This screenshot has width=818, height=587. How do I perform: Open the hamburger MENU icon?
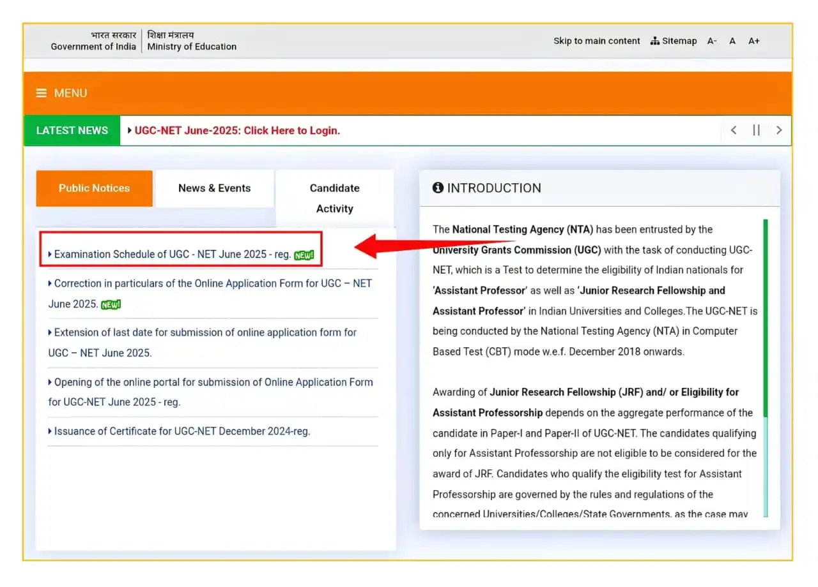(42, 93)
